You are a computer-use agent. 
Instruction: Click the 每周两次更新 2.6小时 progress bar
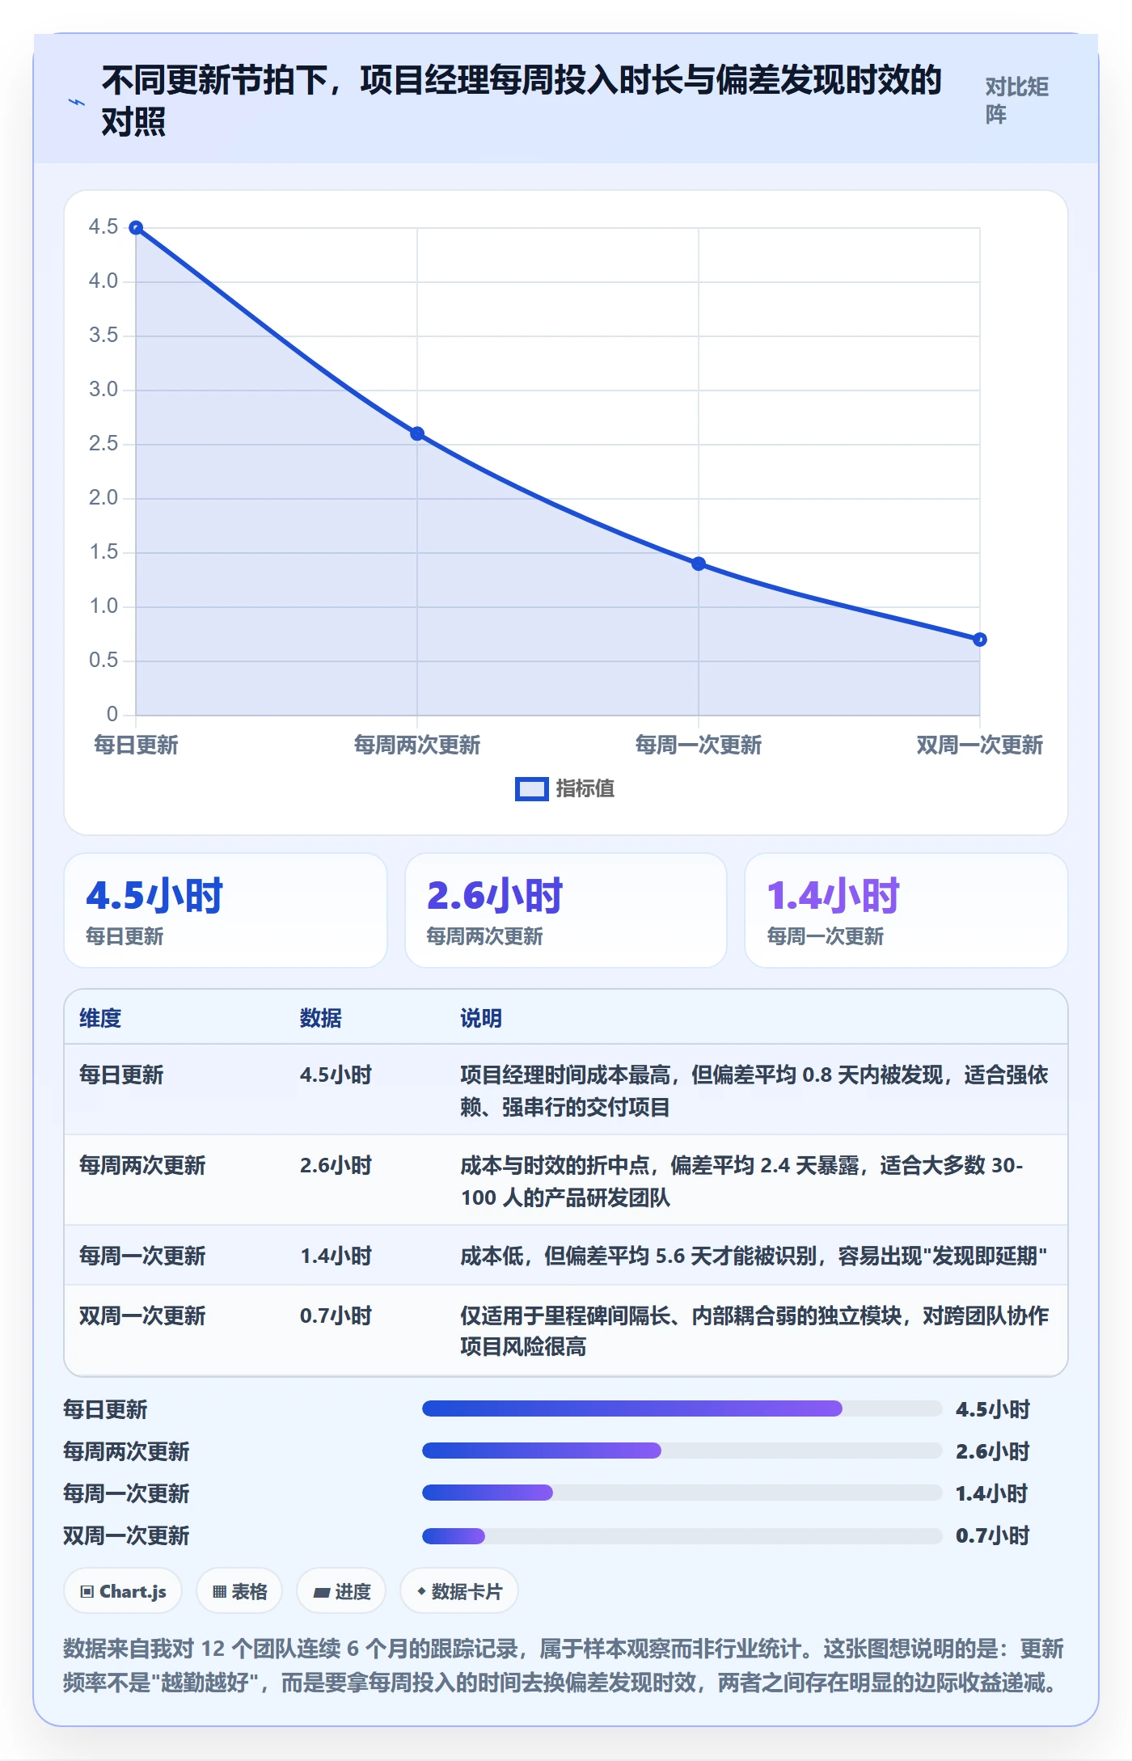[682, 1451]
